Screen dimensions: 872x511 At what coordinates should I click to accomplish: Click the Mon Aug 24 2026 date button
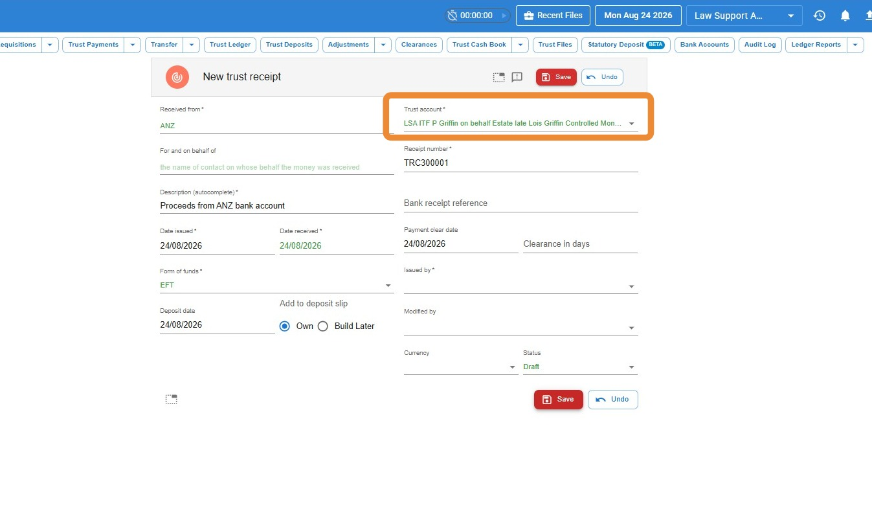point(638,15)
